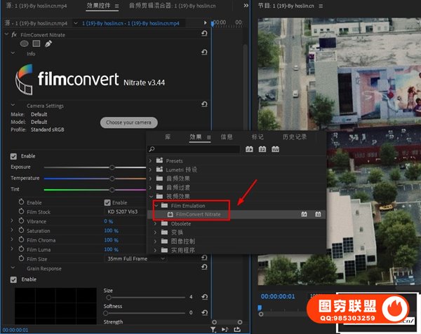Click the effects panel search field
Screen dimensions: 421x334
(193, 149)
